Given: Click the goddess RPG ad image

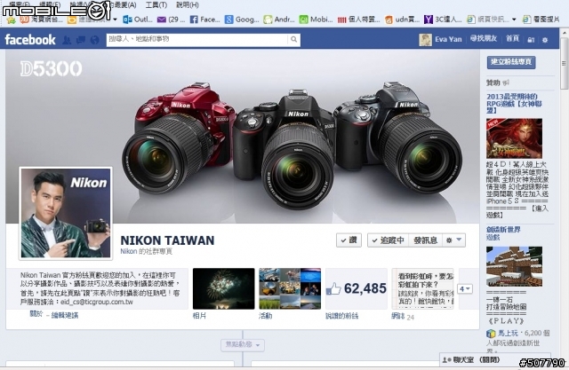Looking at the screenshot, I should click(x=514, y=138).
